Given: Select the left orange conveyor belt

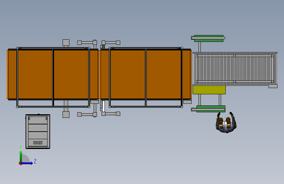Looking at the screenshot, I should (53, 74).
